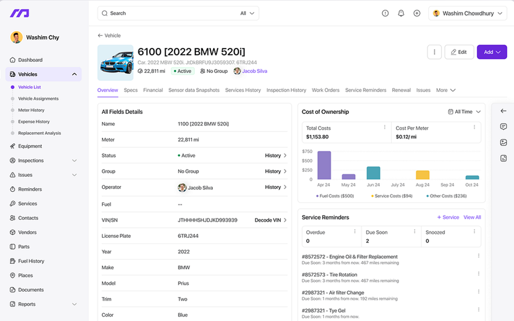This screenshot has width=514, height=321.
Task: Open the documents note icon in right panel
Action: 504,158
